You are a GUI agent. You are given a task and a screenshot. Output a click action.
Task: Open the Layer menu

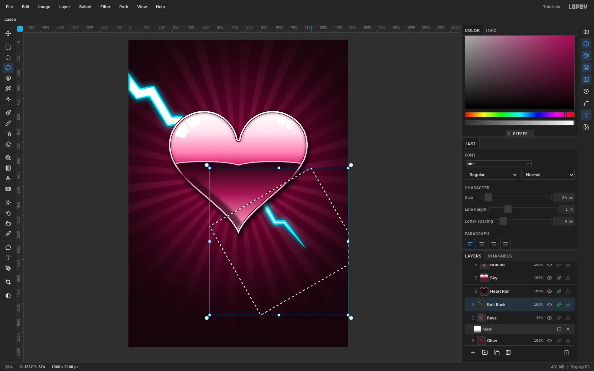[x=65, y=7]
